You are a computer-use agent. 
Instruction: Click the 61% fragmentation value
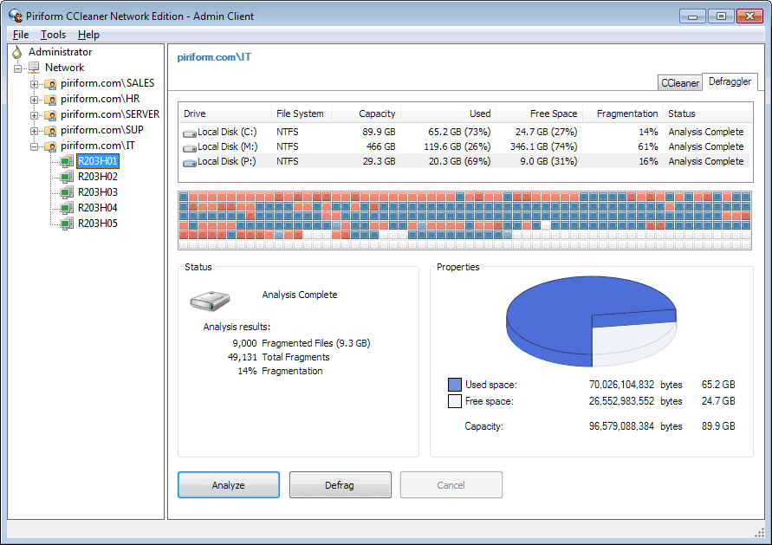[x=648, y=146]
